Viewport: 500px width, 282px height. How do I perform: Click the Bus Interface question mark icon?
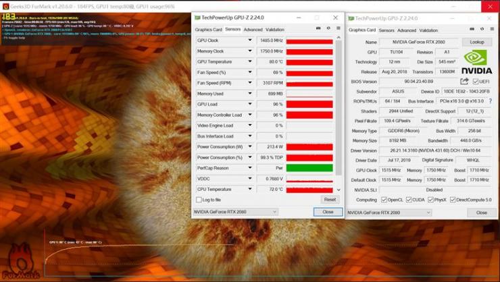[490, 101]
